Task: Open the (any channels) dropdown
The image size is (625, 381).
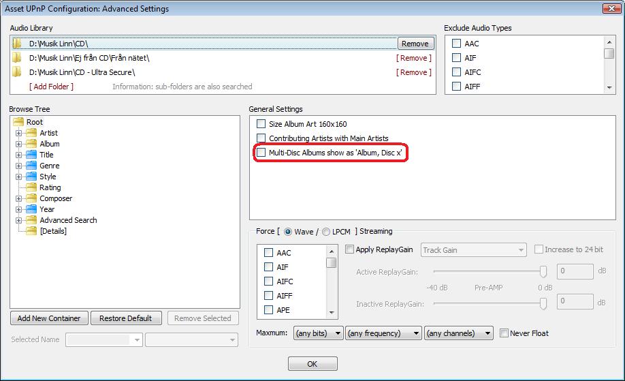Action: click(458, 333)
